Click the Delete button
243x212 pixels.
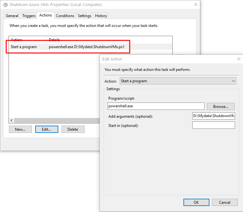click(73, 129)
